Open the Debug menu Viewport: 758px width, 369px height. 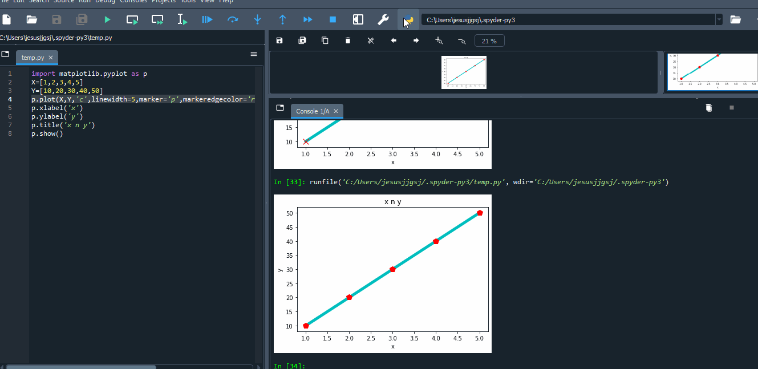tap(105, 2)
